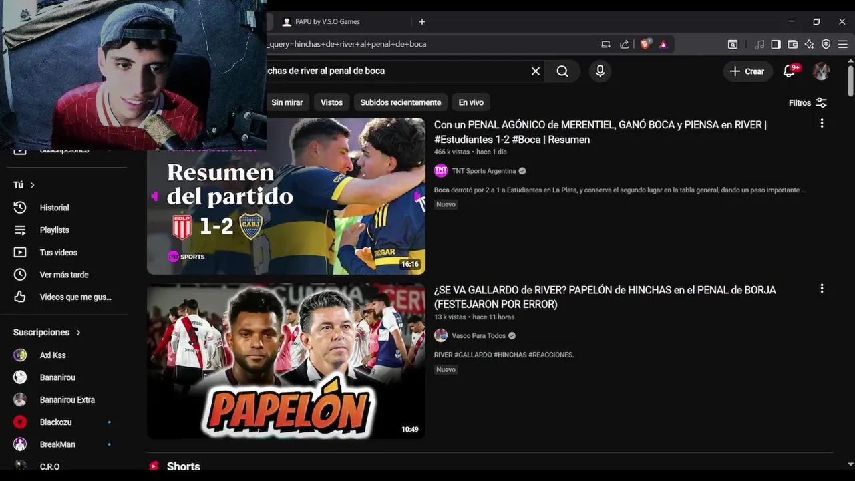Click the share page icon in address bar
Image resolution: width=855 pixels, height=481 pixels.
click(625, 44)
